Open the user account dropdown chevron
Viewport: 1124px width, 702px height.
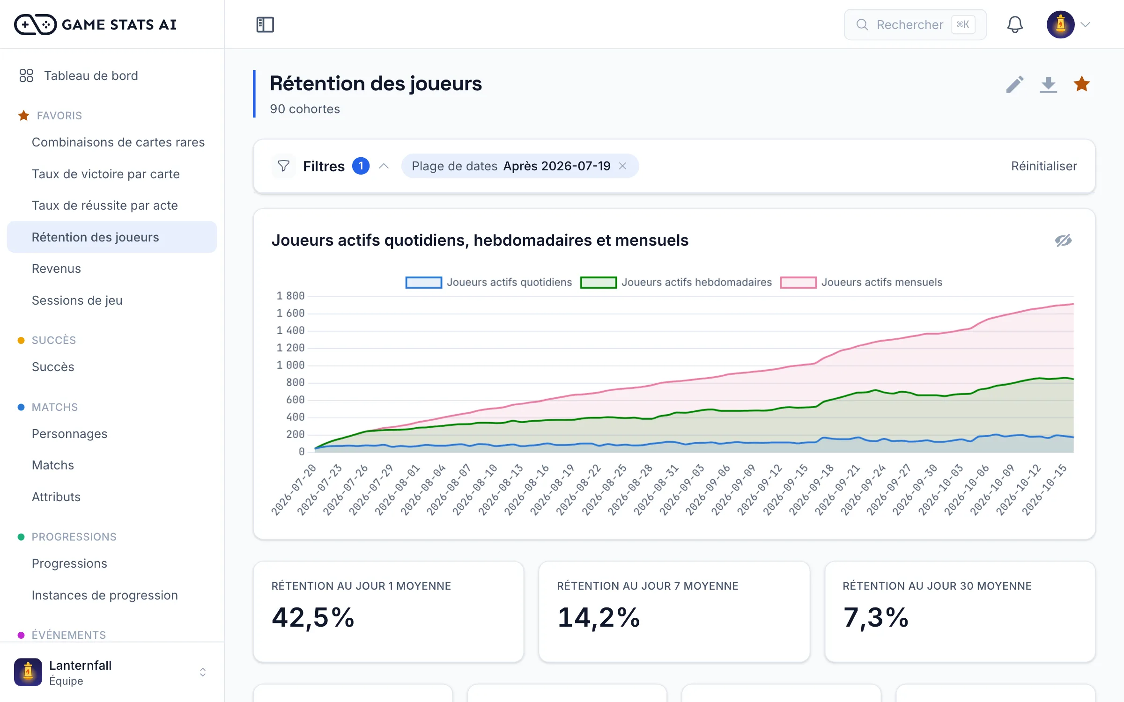(x=1086, y=24)
